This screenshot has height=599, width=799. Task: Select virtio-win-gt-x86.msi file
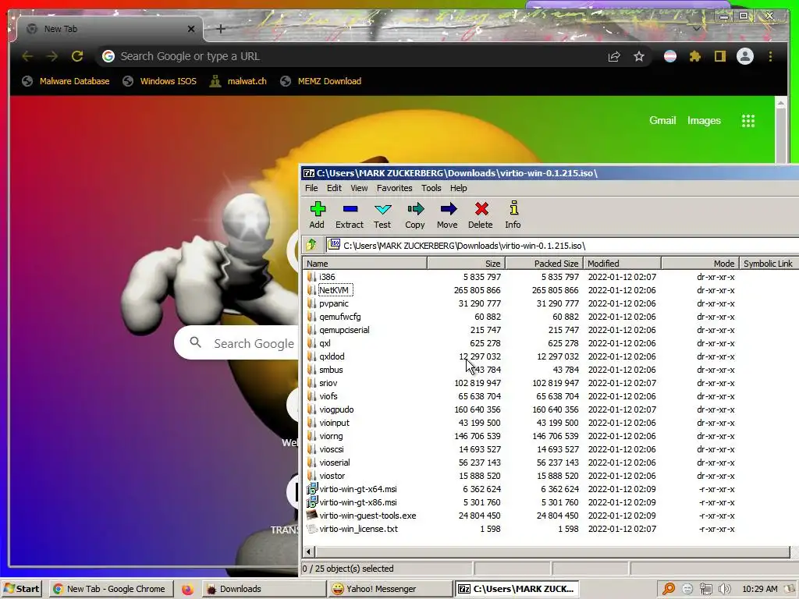tap(357, 502)
